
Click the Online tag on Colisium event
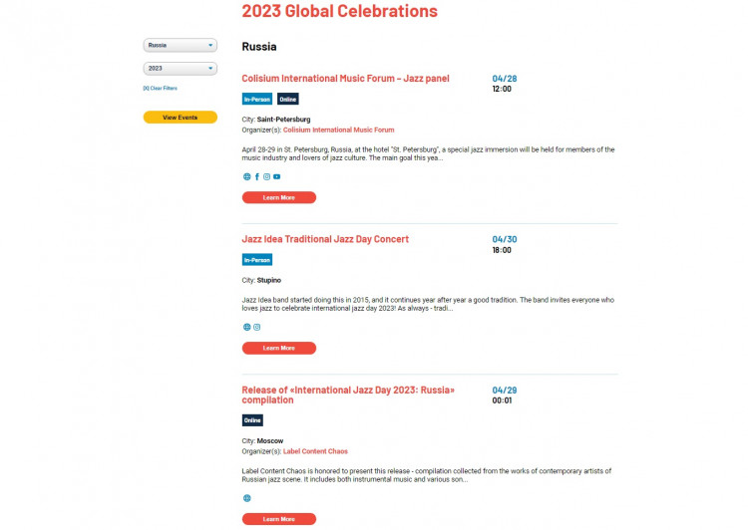tap(287, 100)
